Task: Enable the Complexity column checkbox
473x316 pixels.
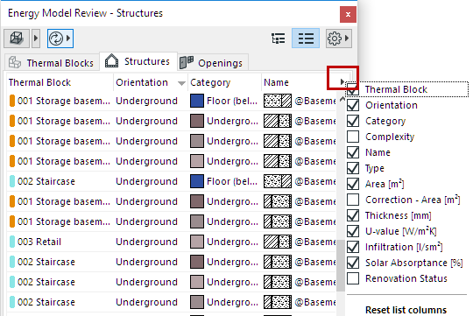Action: click(x=353, y=137)
